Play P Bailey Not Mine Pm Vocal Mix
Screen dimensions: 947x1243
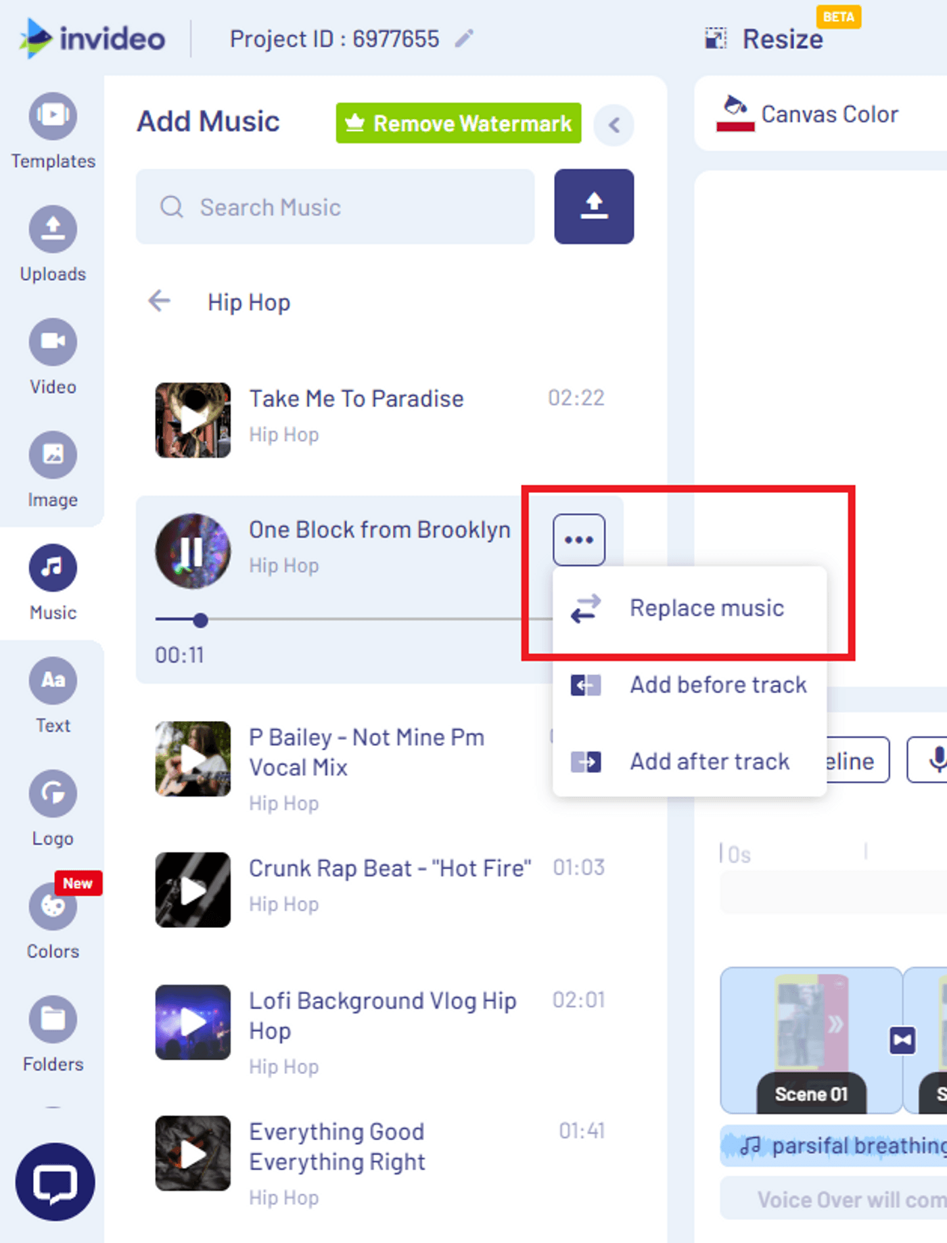point(193,759)
